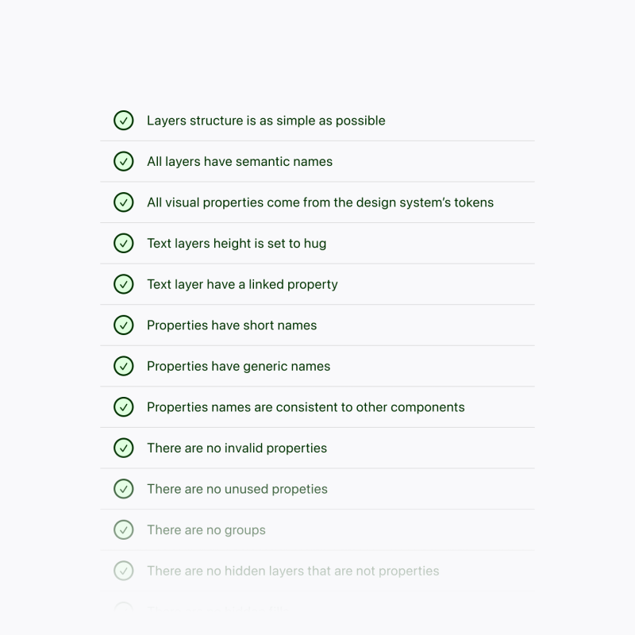Click the check icon beside "Properties have generic names"
Viewport: 635px width, 635px height.
click(x=124, y=366)
